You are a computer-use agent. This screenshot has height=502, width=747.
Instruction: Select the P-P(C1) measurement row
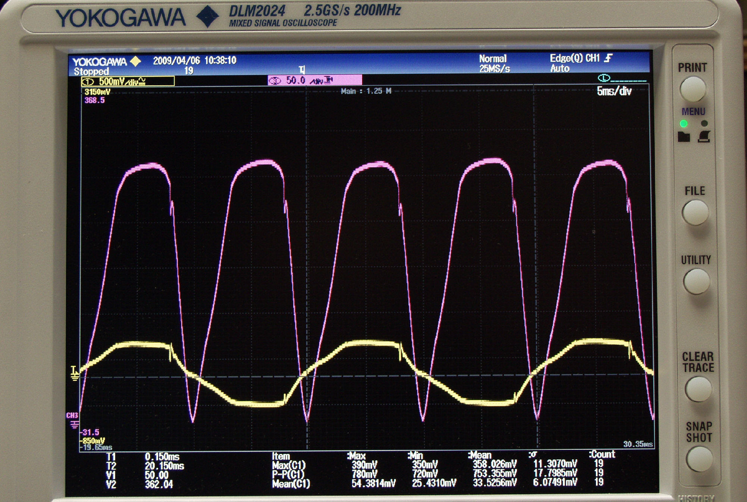pos(288,474)
